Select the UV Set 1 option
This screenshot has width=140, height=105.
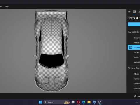point(137,52)
